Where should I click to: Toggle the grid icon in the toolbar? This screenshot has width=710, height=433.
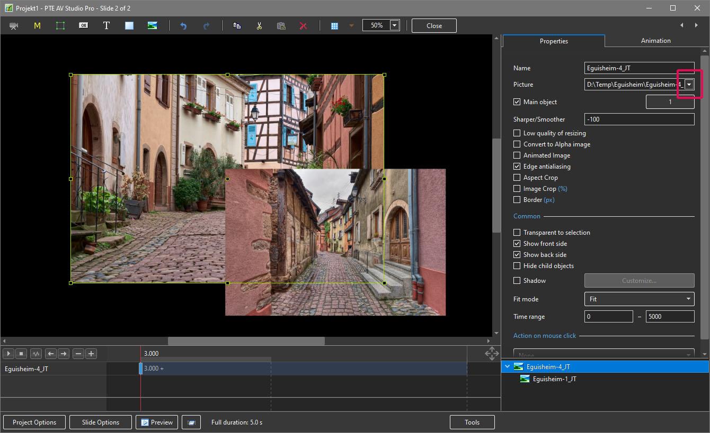(334, 26)
